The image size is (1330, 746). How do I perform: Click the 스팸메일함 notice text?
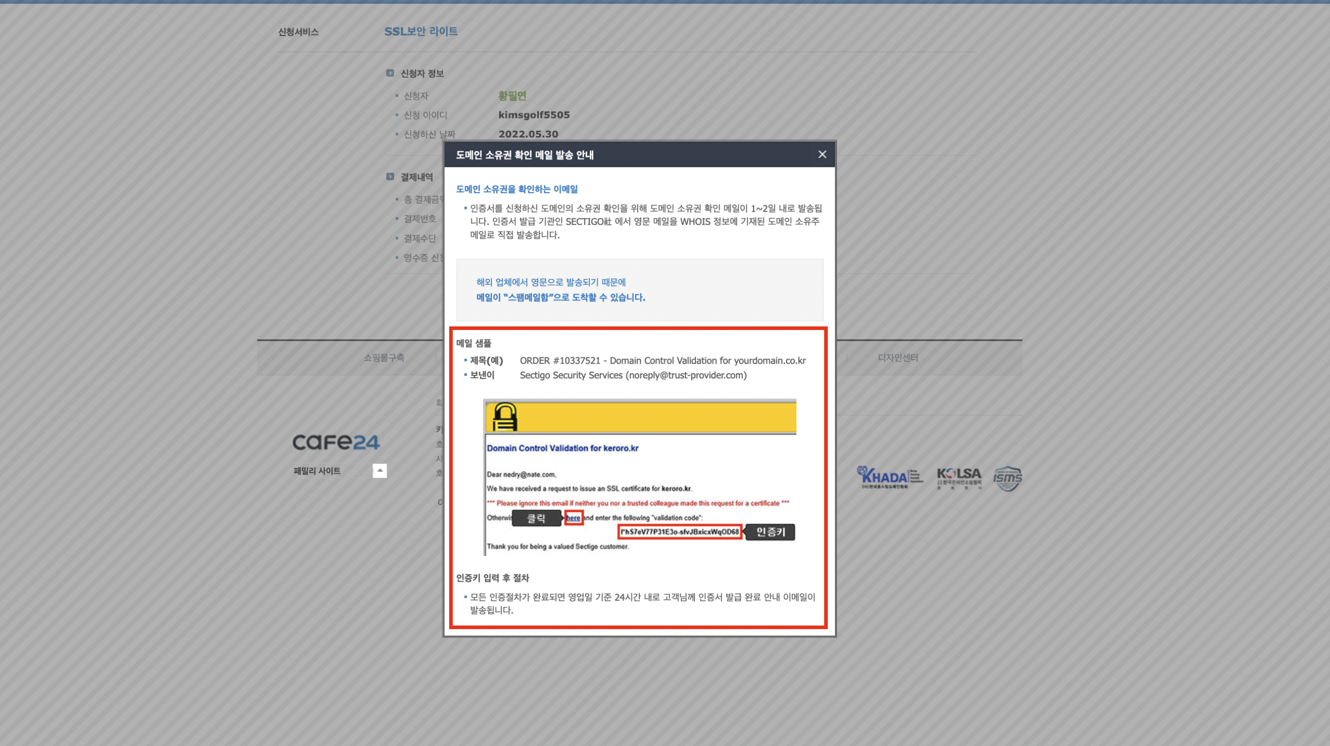[561, 297]
